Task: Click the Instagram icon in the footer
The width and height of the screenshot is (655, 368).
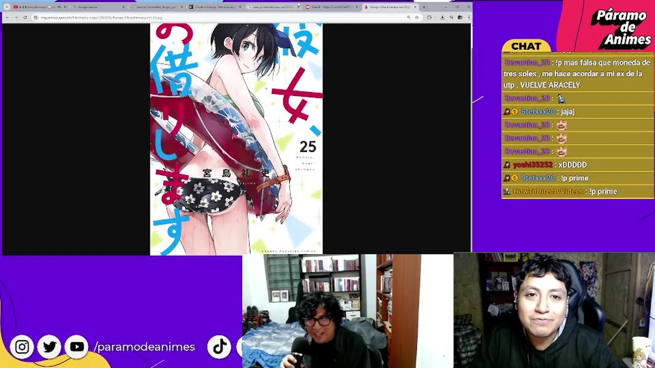Action: (x=22, y=347)
